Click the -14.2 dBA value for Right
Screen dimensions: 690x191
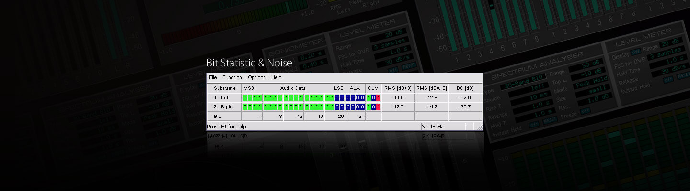coord(432,107)
